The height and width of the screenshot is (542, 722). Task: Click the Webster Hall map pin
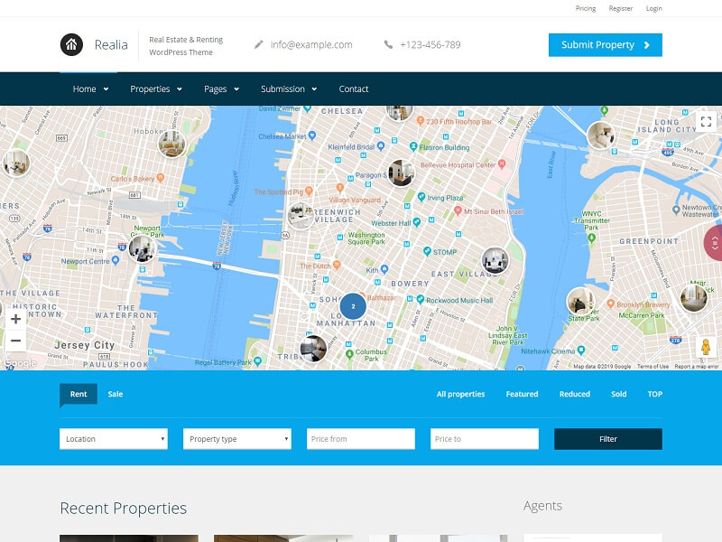pos(417,222)
